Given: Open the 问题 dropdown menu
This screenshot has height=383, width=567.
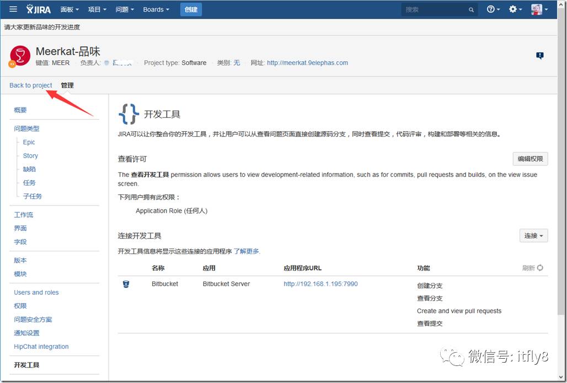Looking at the screenshot, I should tap(125, 9).
